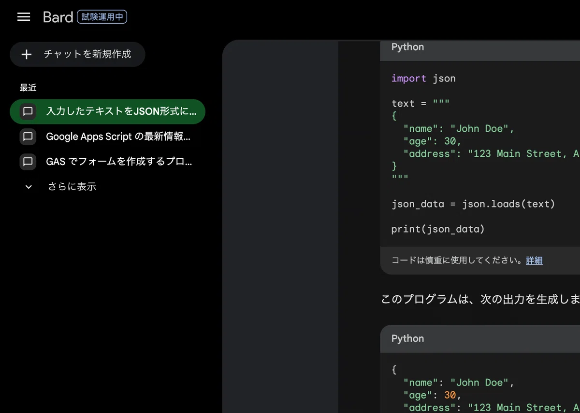Click chat bubble icon beside Google Apps Script
The height and width of the screenshot is (413, 580).
tap(28, 137)
